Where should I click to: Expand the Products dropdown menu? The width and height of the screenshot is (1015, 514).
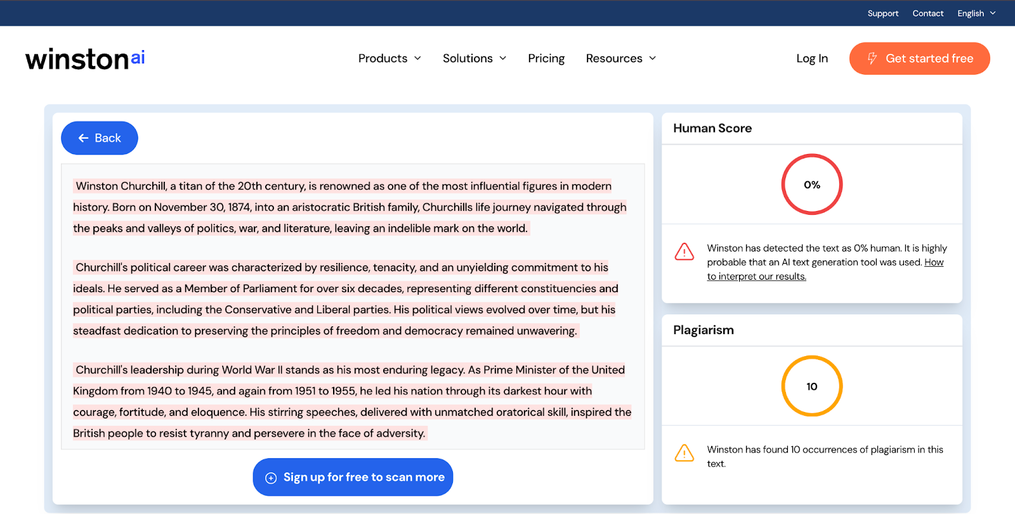tap(390, 58)
